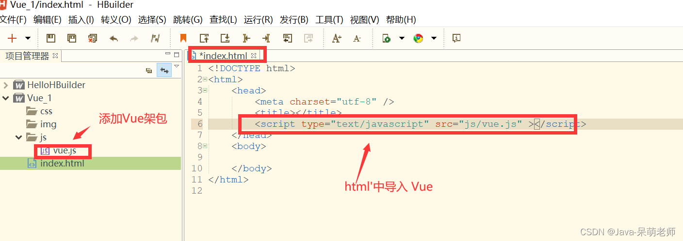Open the 跳转(G) menu
683x241 pixels.
(188, 20)
